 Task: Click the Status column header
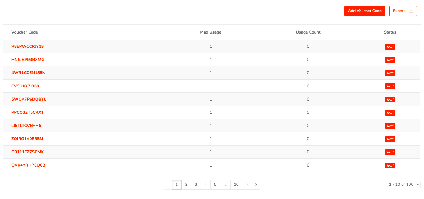point(390,32)
